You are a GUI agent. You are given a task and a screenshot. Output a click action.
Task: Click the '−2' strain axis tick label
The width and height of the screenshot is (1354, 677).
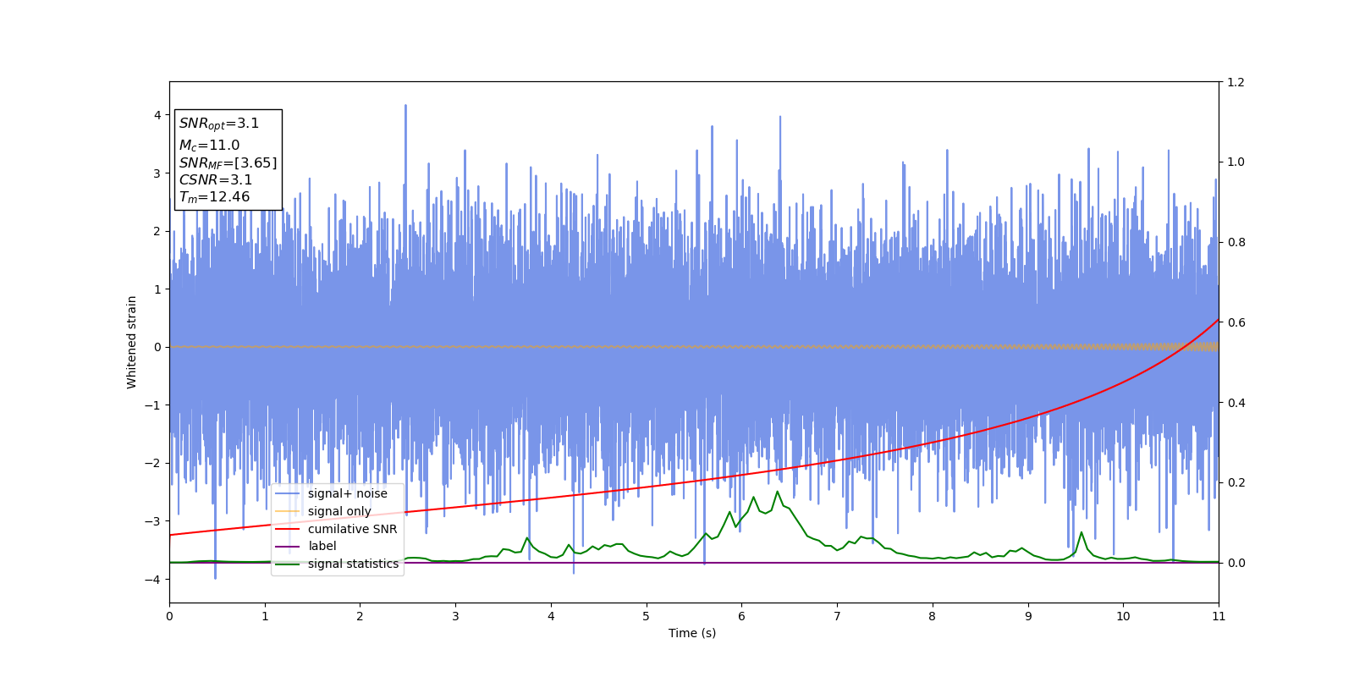click(152, 463)
